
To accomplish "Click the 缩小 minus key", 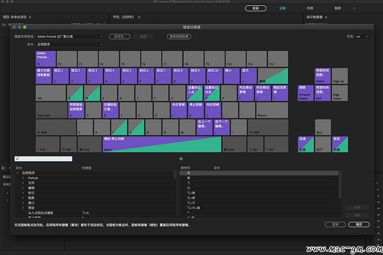I will (x=232, y=76).
